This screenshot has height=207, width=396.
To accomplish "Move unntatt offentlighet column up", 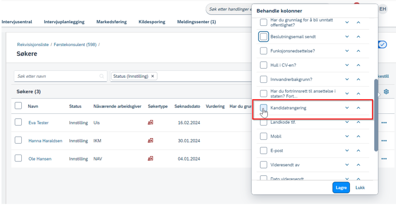I will click(x=358, y=22).
